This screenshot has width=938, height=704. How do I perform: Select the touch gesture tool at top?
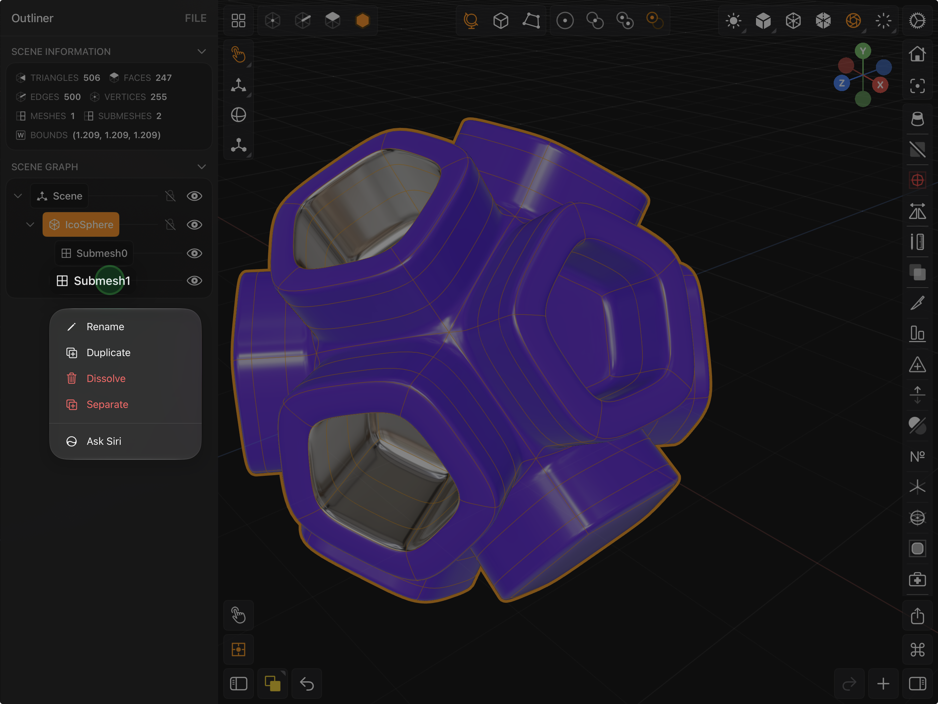(x=238, y=54)
